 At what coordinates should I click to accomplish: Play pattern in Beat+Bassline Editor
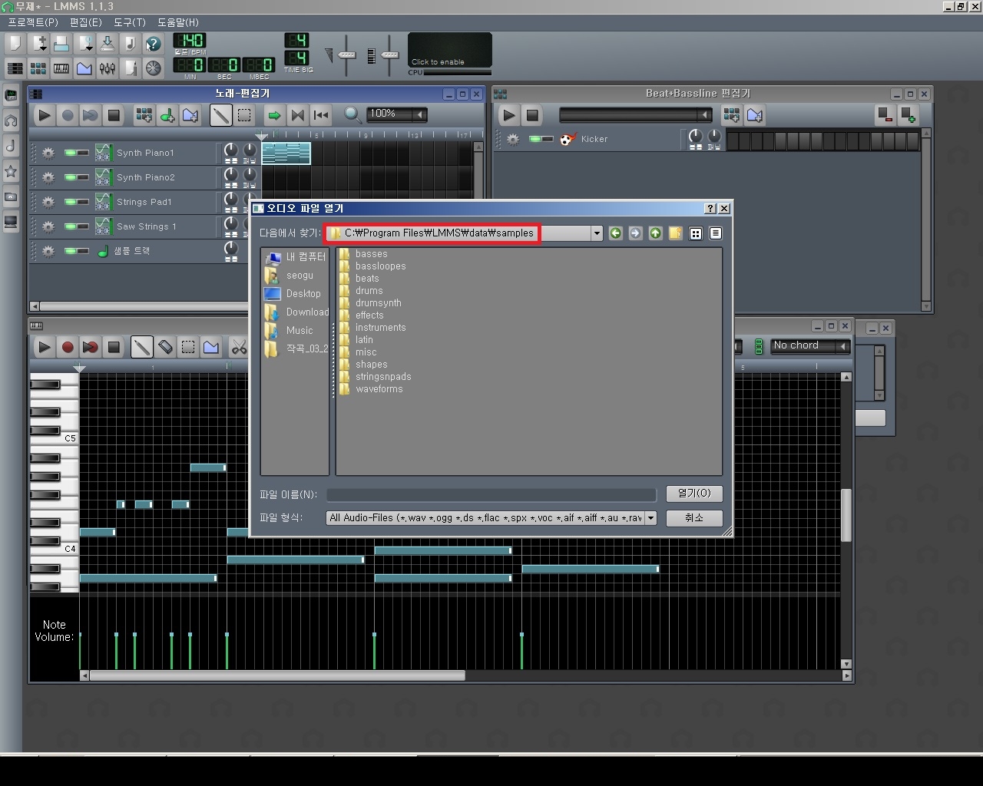click(x=508, y=115)
